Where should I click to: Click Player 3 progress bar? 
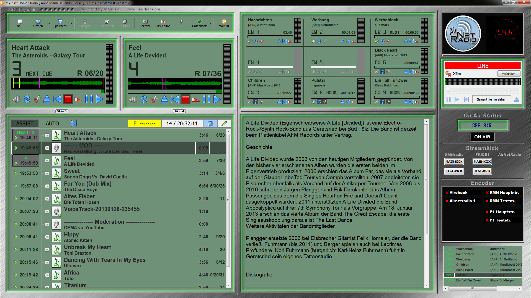point(58,91)
